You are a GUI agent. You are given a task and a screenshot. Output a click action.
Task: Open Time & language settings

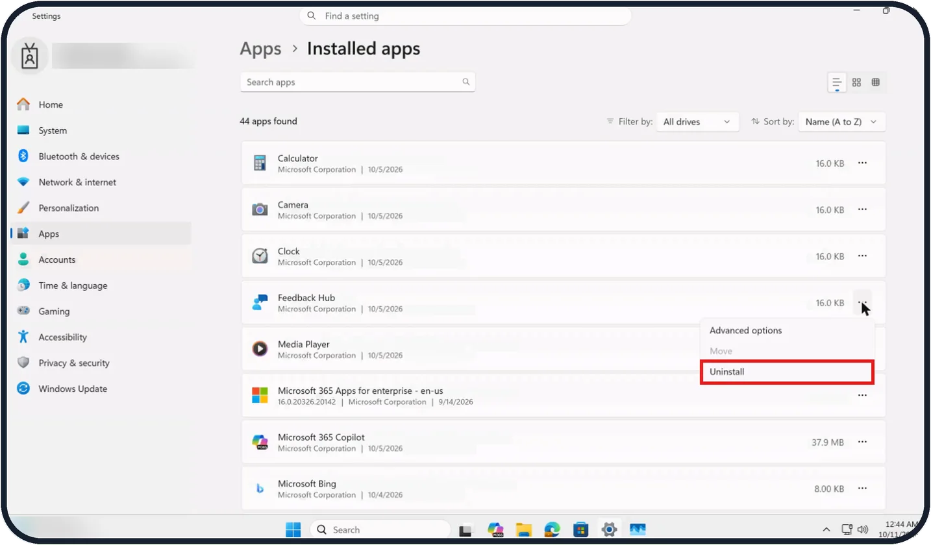101,285
